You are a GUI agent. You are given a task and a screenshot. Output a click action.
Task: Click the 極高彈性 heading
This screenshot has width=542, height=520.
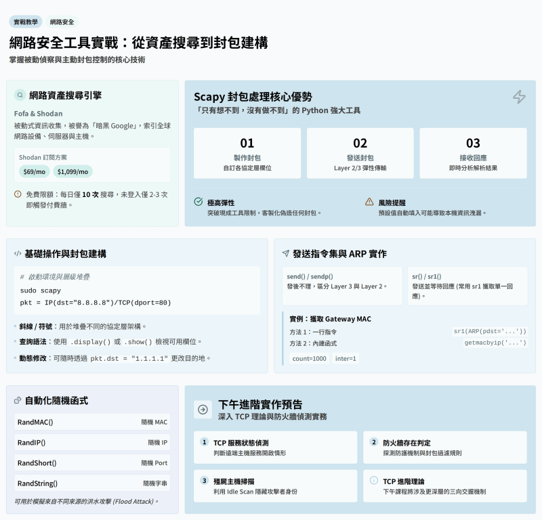click(x=221, y=203)
